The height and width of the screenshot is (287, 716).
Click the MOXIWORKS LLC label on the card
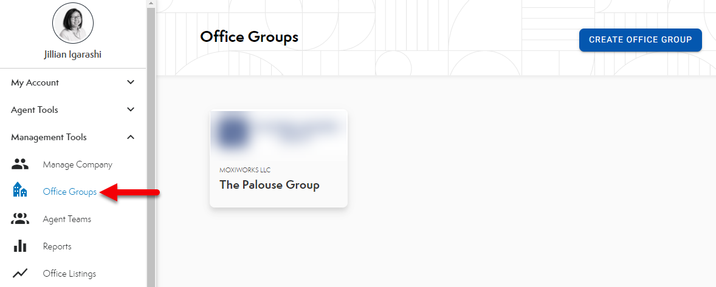point(245,171)
